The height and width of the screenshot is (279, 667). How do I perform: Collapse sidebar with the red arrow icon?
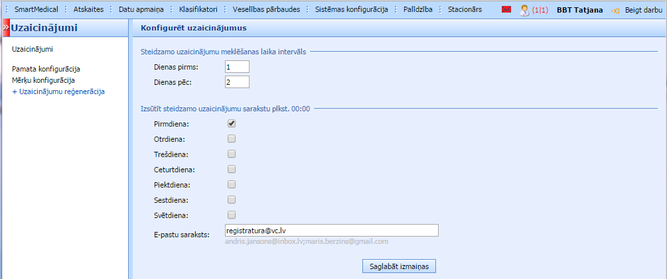click(x=5, y=28)
